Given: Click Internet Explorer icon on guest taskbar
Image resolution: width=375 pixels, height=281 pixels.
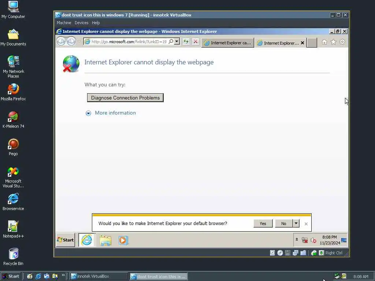Looking at the screenshot, I should (86, 240).
